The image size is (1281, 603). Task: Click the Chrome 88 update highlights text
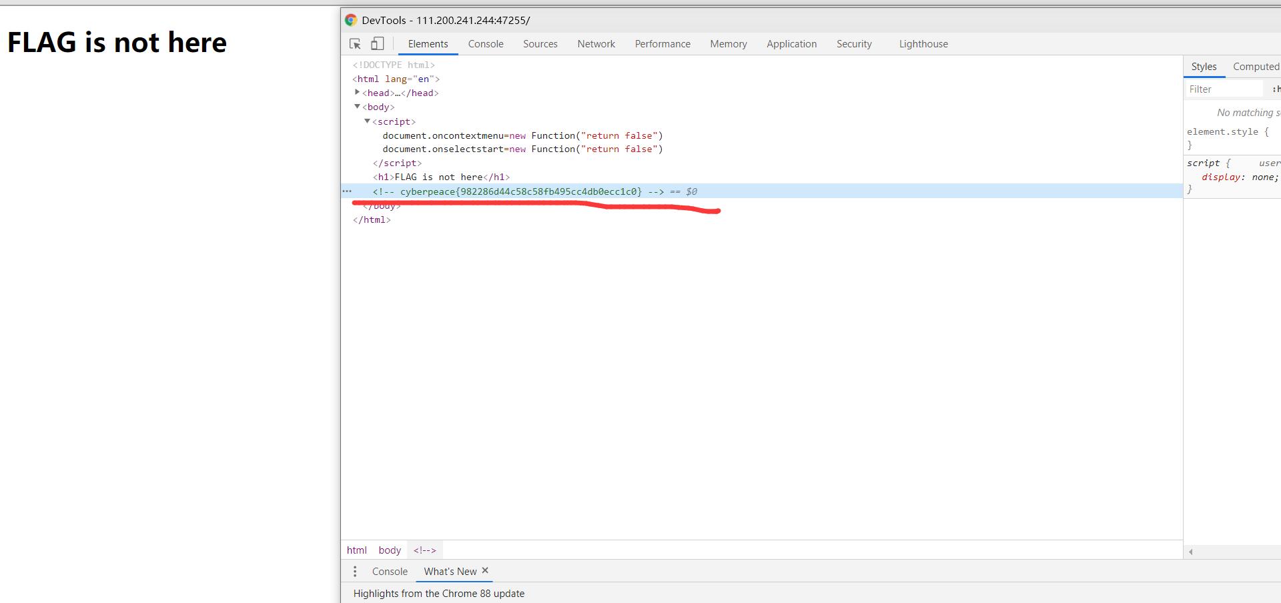[439, 594]
